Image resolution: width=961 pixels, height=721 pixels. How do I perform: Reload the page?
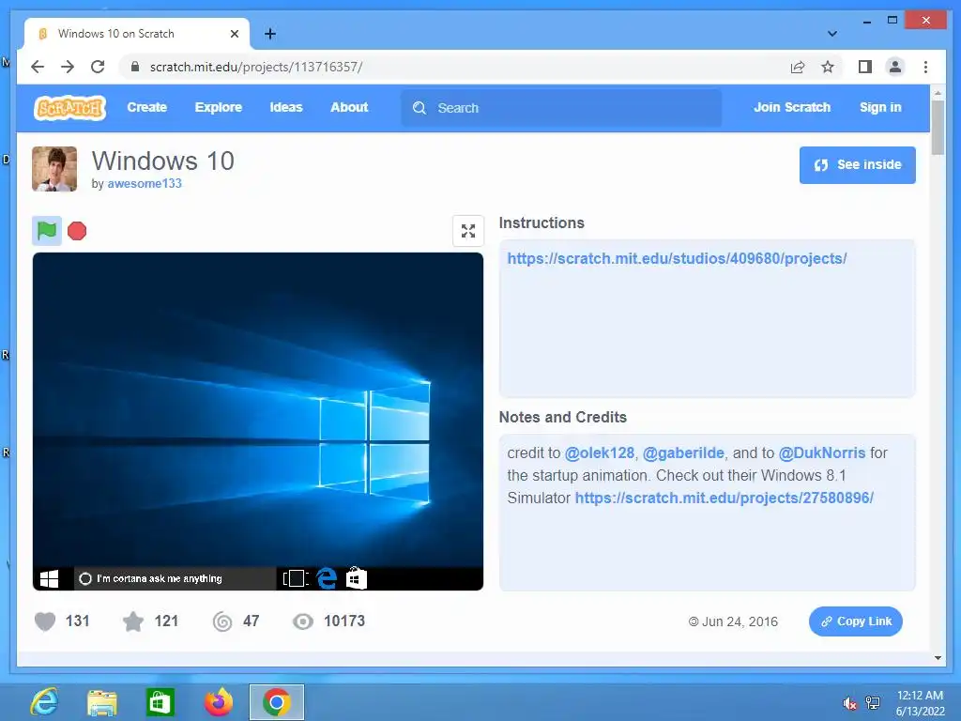pos(98,67)
